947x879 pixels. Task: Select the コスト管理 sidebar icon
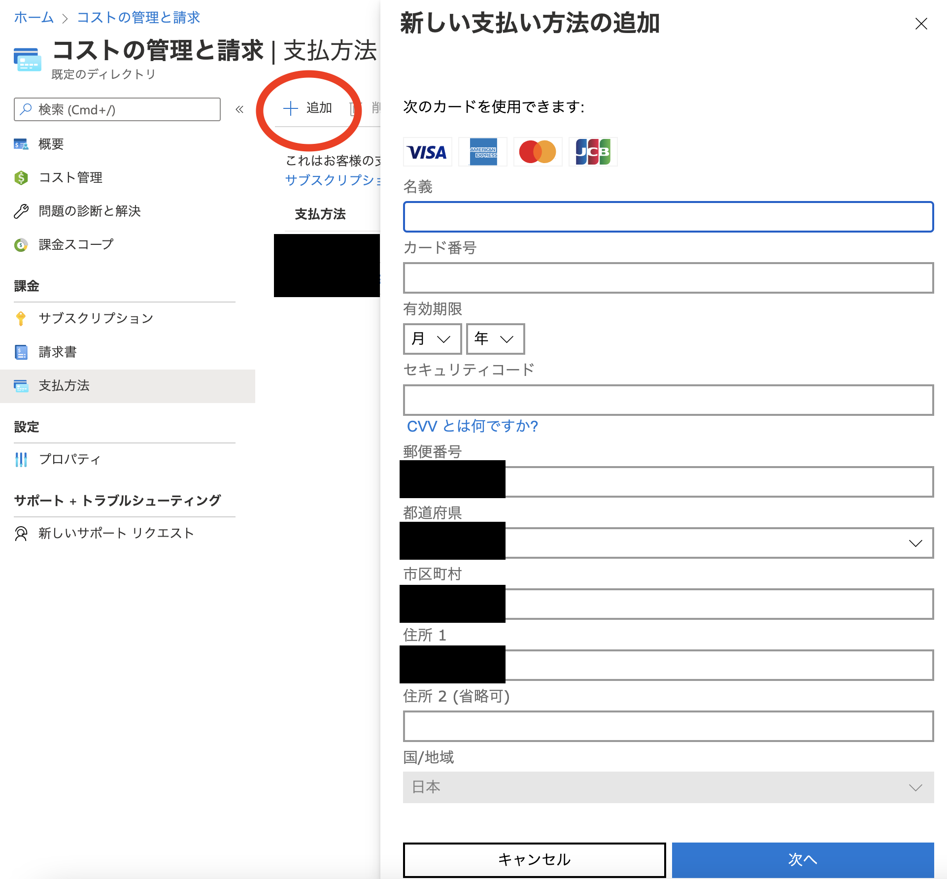[21, 178]
